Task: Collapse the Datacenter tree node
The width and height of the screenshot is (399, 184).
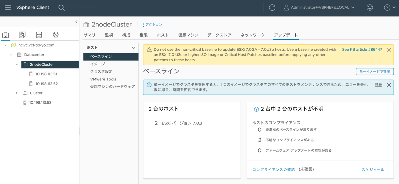Action: [x=11, y=55]
